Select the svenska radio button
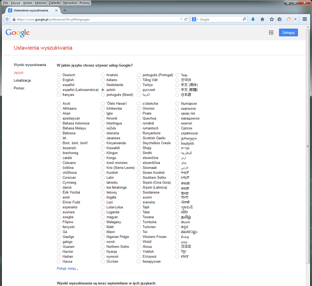Viewport: 312px width, 286px height. (x=139, y=202)
